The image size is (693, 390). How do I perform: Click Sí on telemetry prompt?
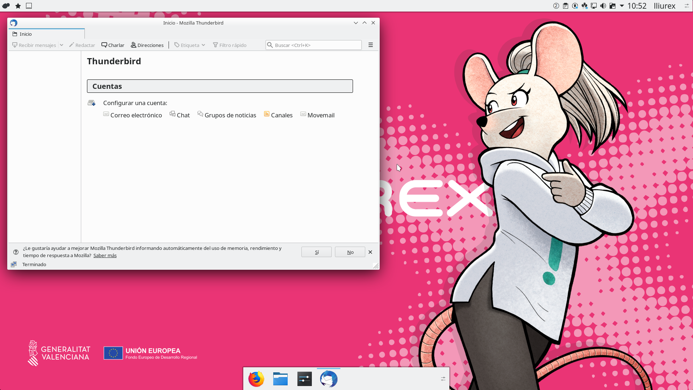click(317, 252)
